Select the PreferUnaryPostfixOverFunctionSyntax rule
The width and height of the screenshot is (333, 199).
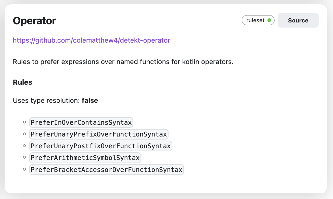click(100, 146)
